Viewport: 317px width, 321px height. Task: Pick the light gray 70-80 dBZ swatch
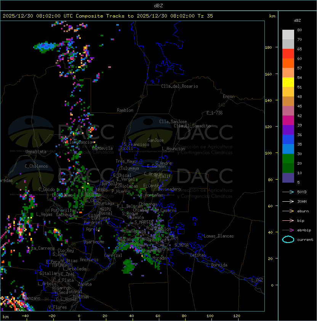288,34
